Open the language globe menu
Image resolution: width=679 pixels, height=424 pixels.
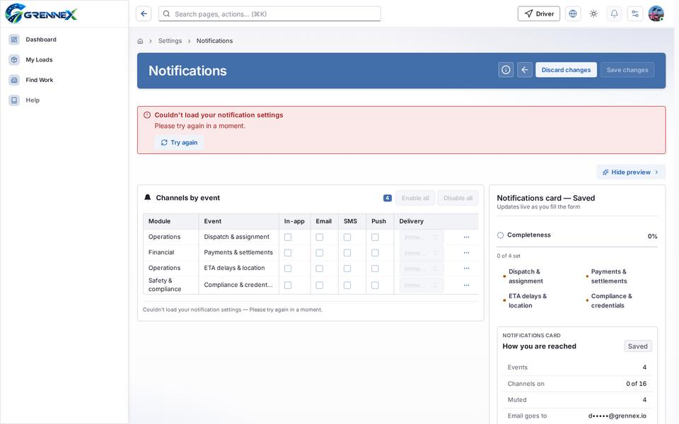click(573, 14)
